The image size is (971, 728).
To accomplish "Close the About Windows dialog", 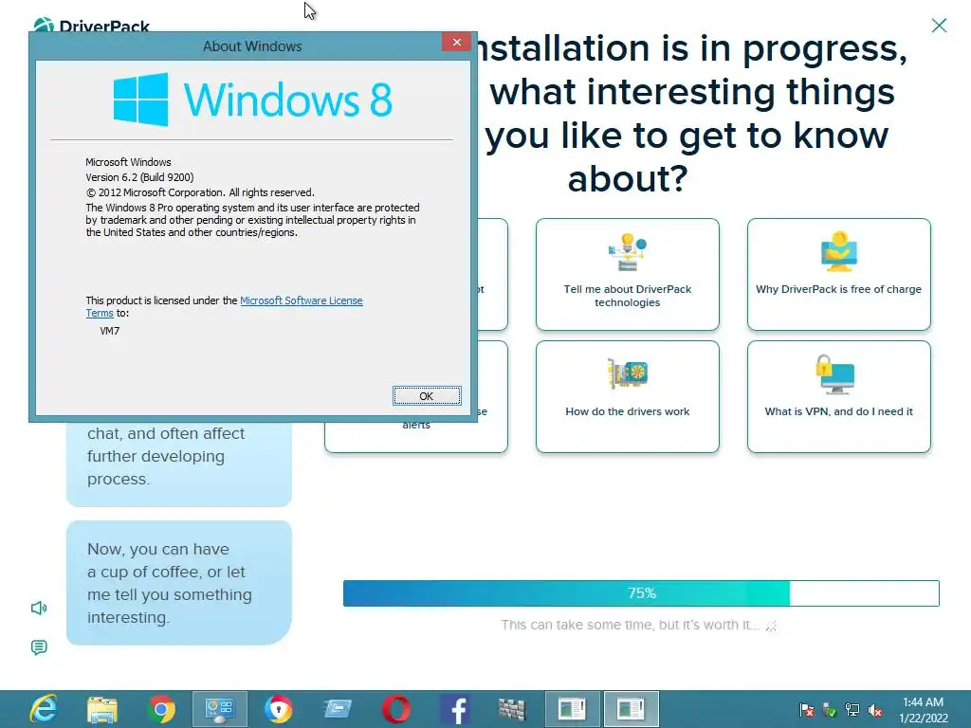I will [457, 42].
